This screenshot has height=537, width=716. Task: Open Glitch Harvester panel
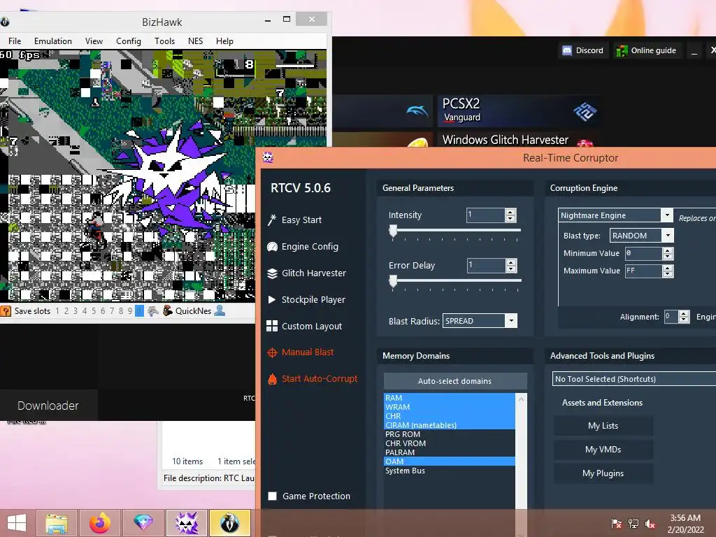307,273
